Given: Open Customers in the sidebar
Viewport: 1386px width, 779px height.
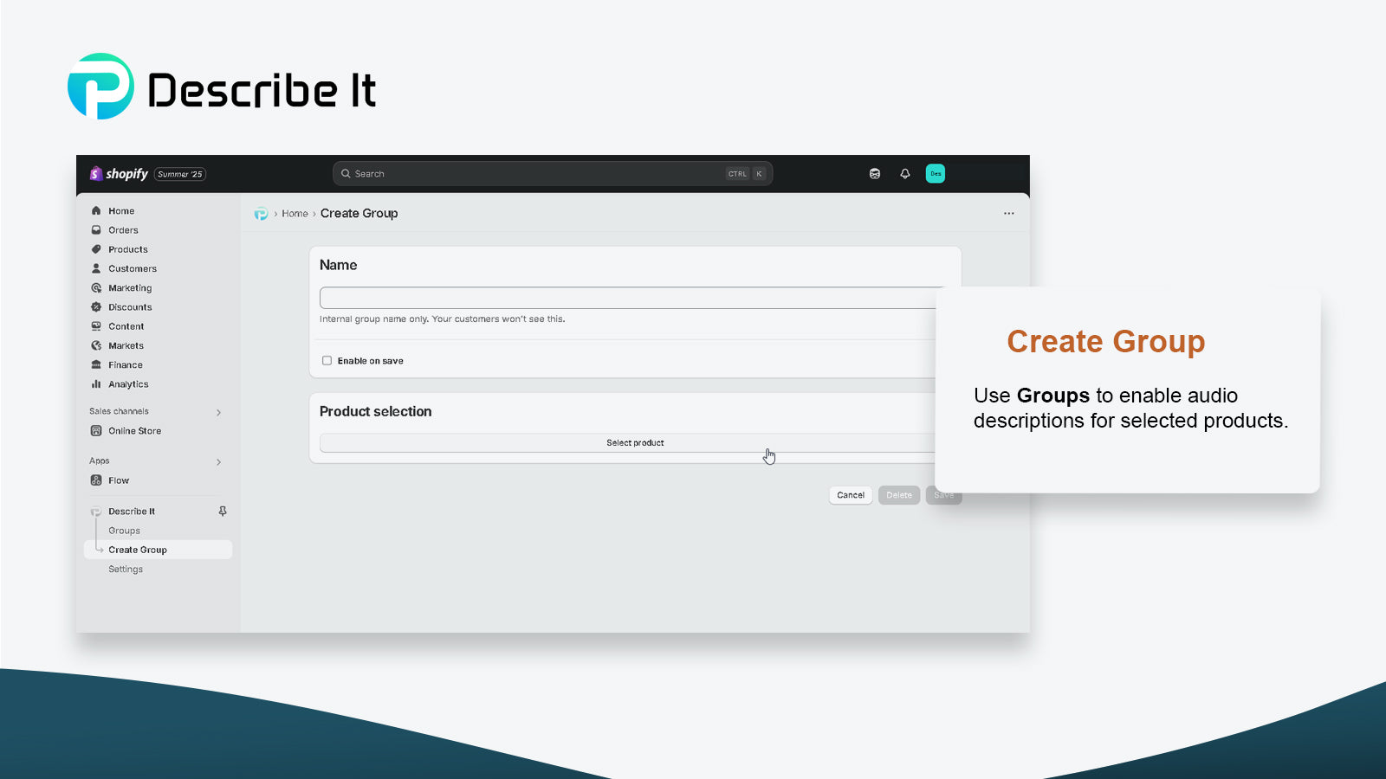Looking at the screenshot, I should 132,268.
